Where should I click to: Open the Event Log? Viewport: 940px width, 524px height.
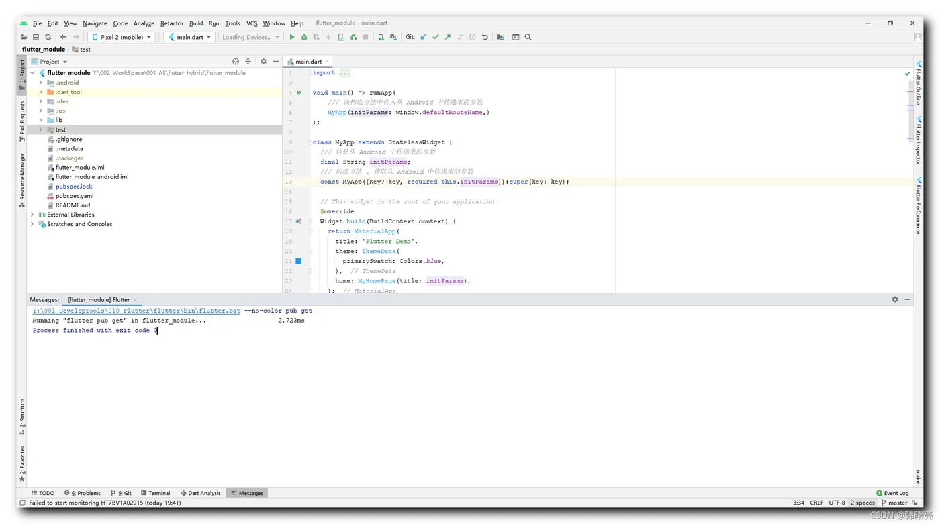(892, 493)
